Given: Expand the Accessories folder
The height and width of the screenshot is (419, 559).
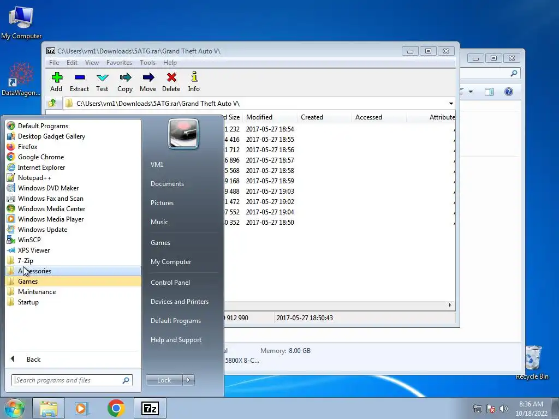Looking at the screenshot, I should pyautogui.click(x=73, y=271).
